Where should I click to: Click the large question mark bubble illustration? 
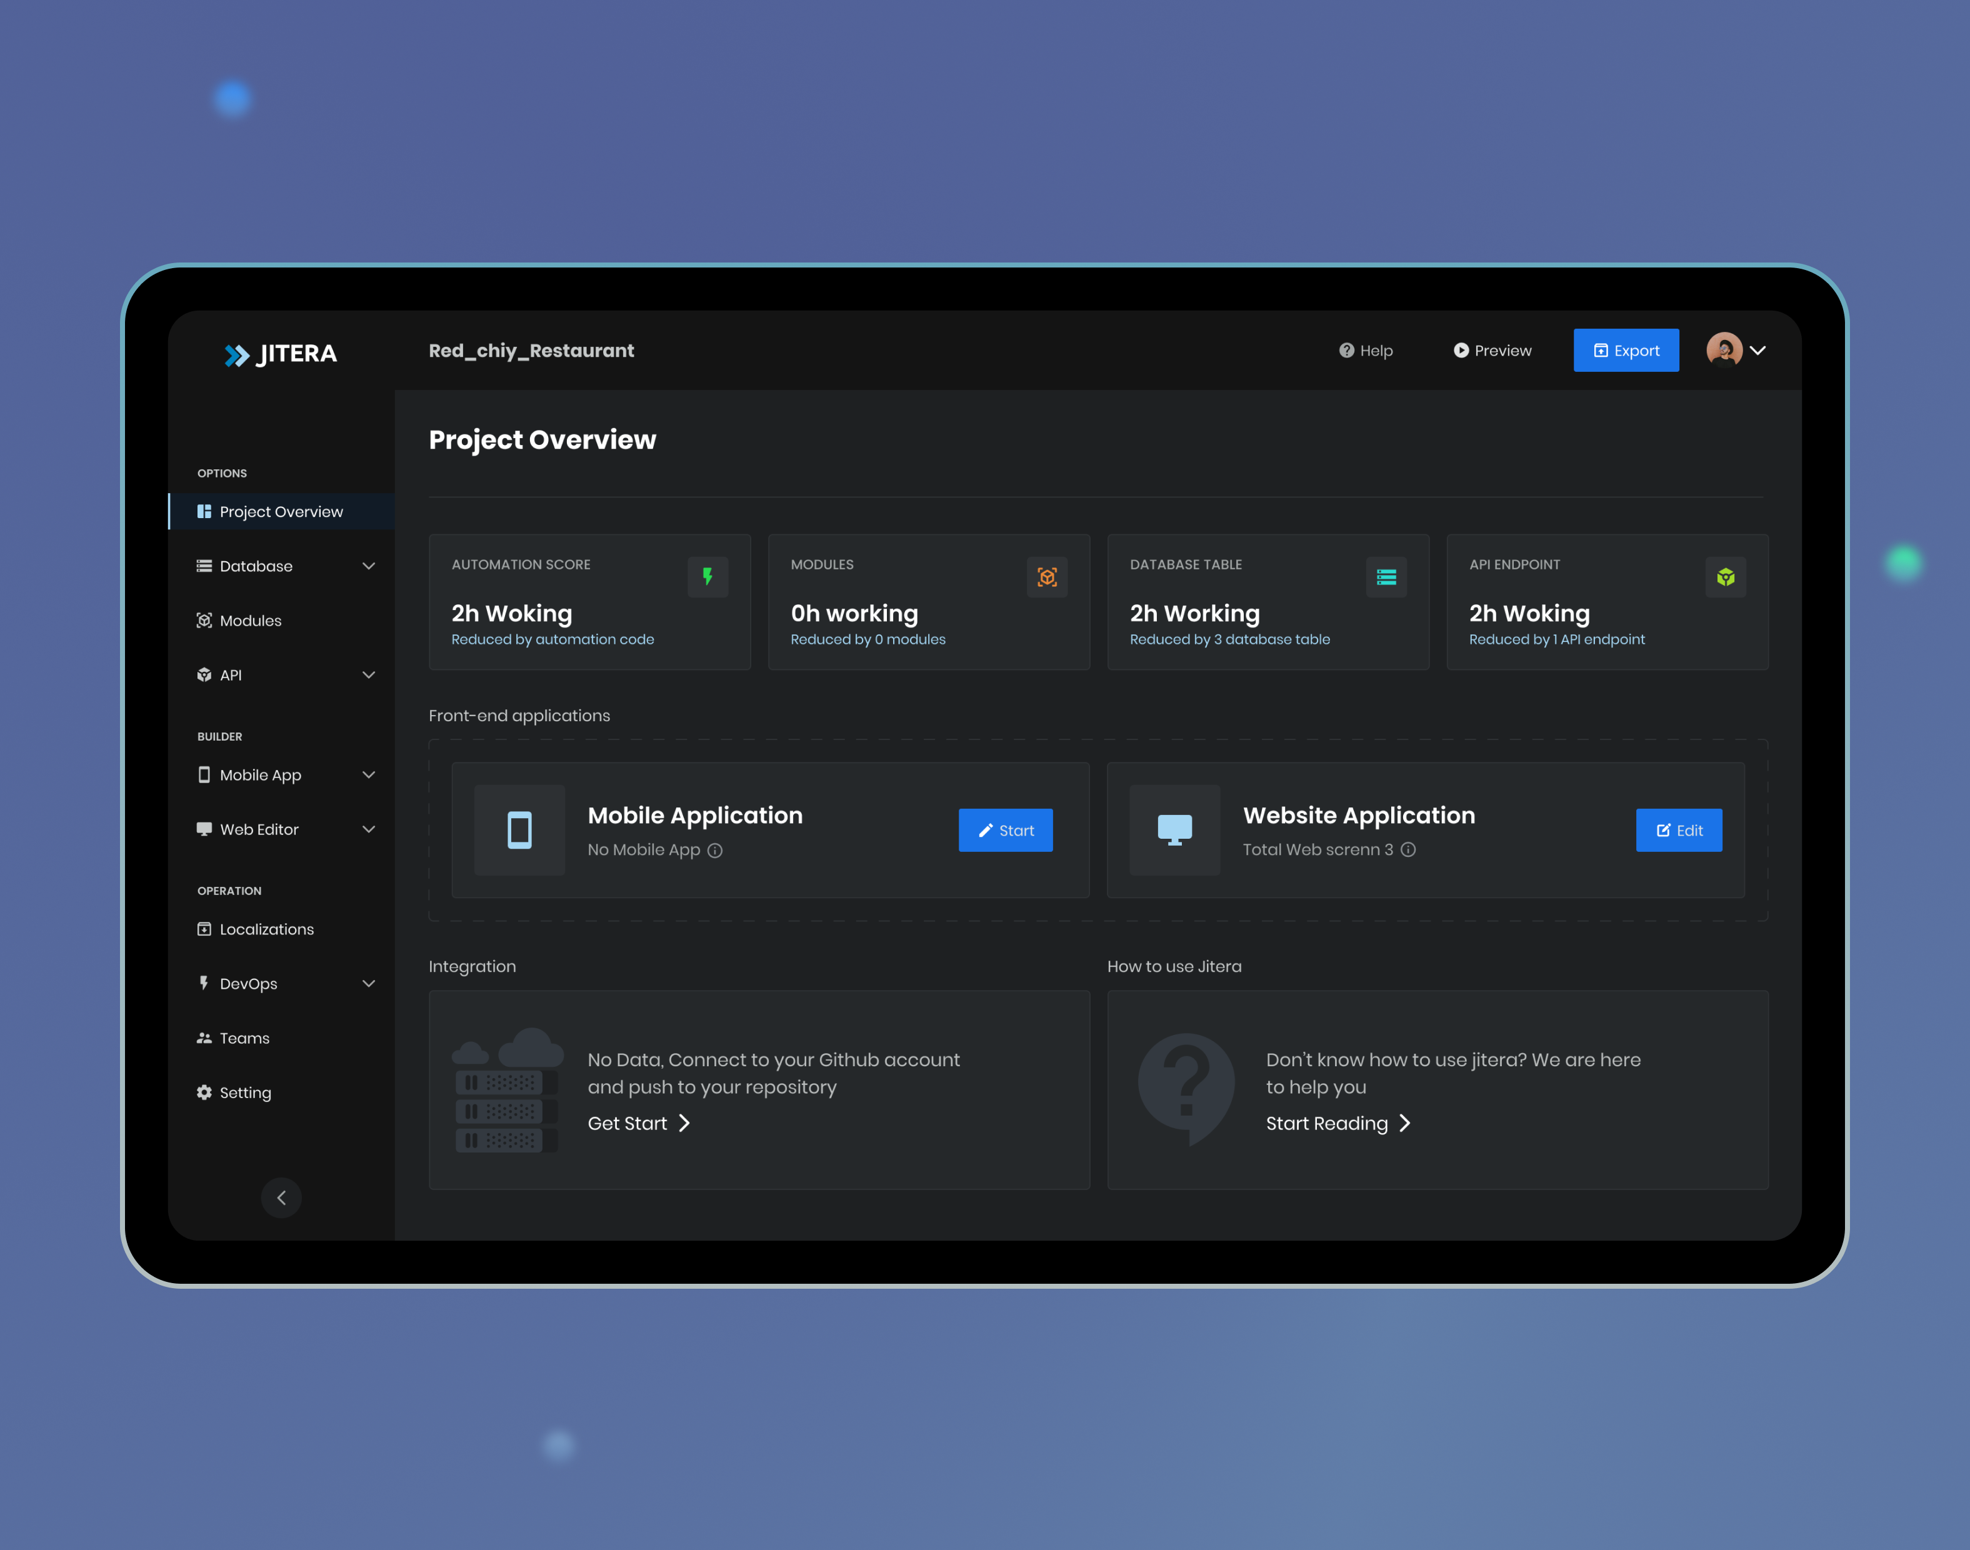pos(1186,1089)
